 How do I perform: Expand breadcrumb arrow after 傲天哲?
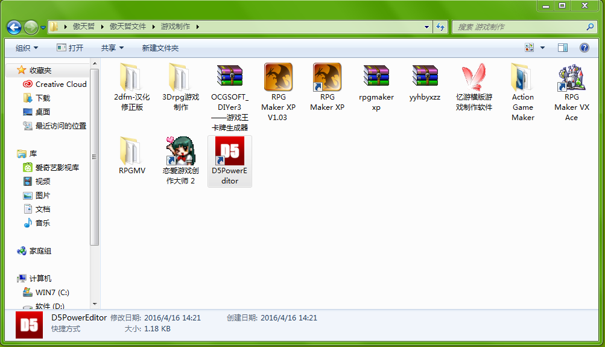click(x=103, y=27)
